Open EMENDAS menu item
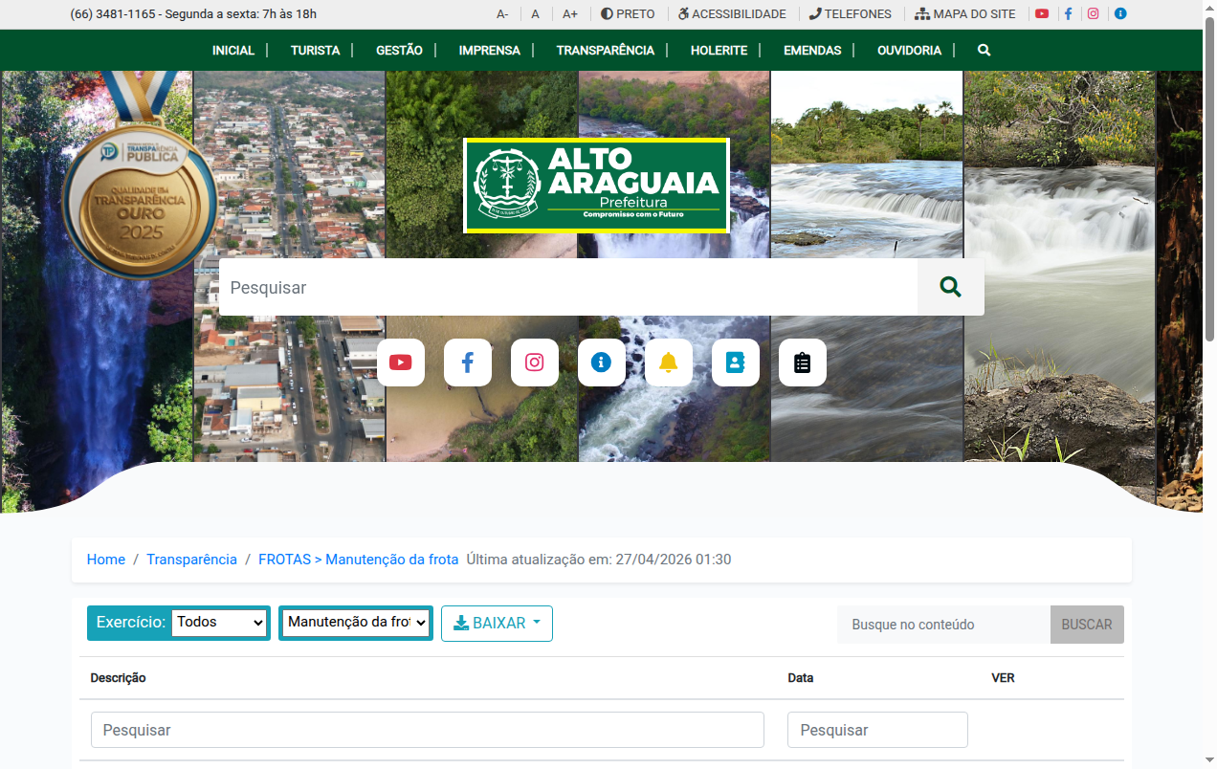This screenshot has width=1217, height=769. (x=812, y=50)
